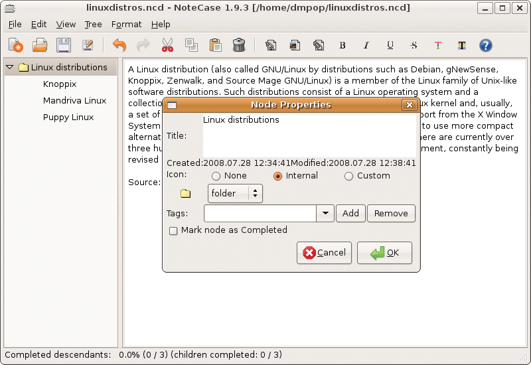Click folder icon of Linux distributions node
This screenshot has width=531, height=365.
[23, 68]
